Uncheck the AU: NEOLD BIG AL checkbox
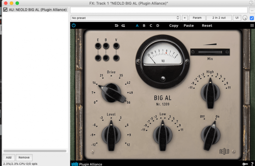 tap(5, 10)
